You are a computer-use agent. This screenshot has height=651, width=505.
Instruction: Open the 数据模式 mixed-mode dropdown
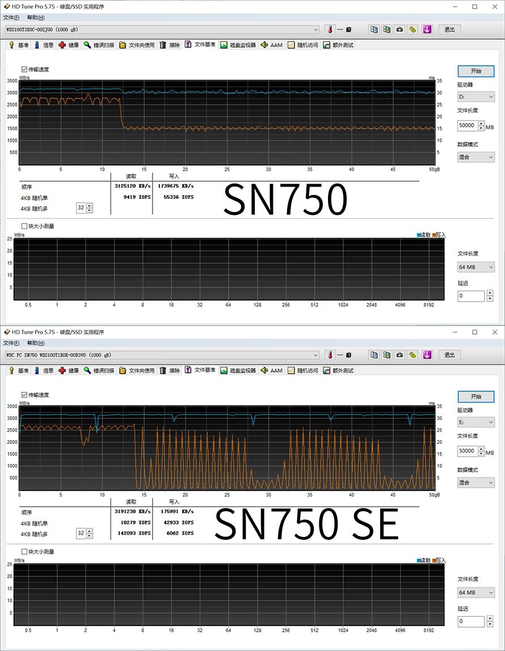(475, 157)
